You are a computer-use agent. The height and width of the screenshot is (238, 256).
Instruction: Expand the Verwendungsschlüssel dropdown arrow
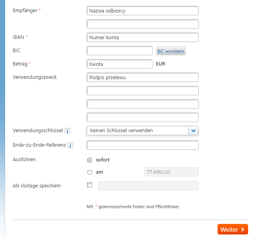tap(193, 131)
